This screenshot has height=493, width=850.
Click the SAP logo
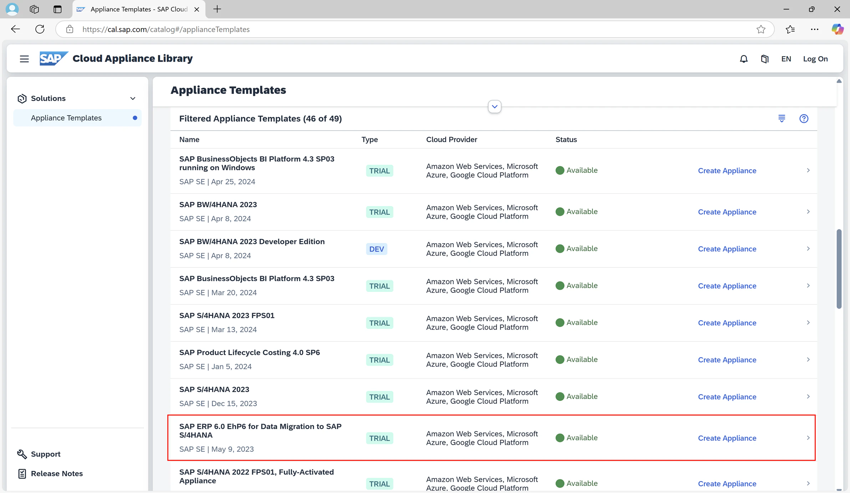[54, 59]
